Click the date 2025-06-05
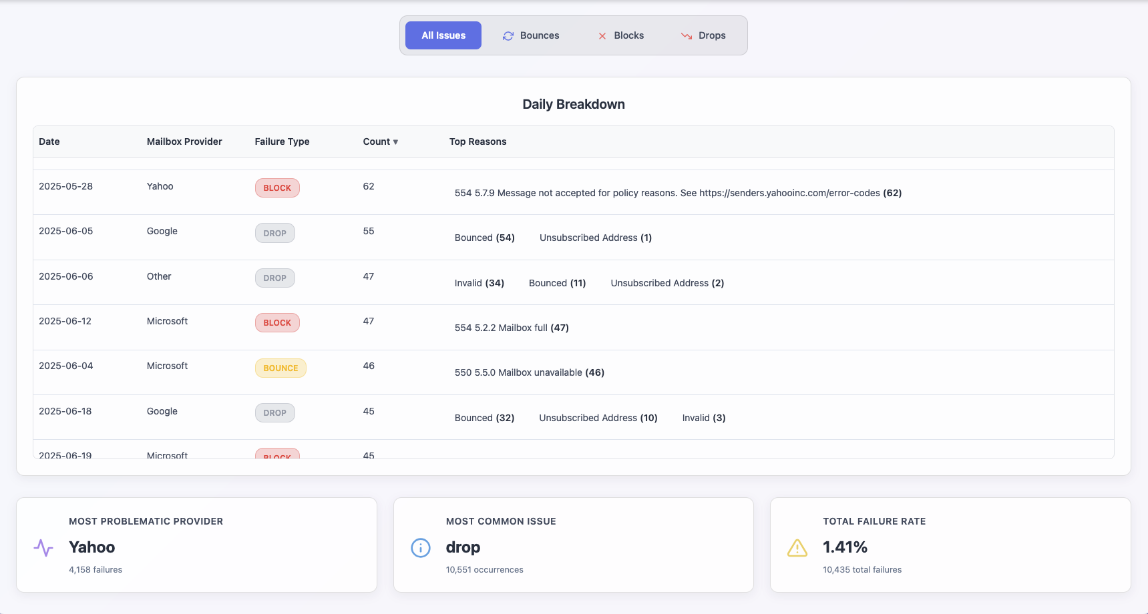 pyautogui.click(x=65, y=231)
